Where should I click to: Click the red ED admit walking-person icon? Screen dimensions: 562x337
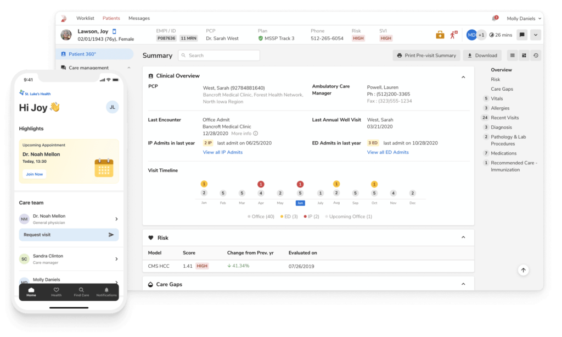pos(453,34)
